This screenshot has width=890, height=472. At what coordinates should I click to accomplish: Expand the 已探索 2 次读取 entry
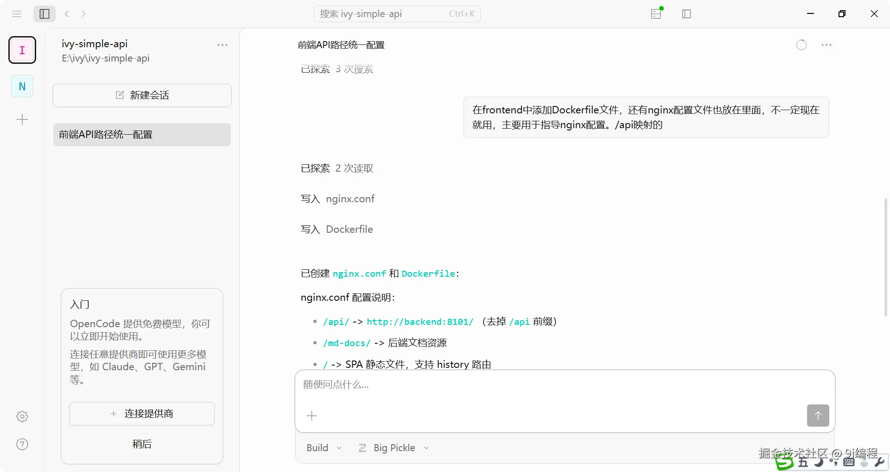pyautogui.click(x=337, y=168)
